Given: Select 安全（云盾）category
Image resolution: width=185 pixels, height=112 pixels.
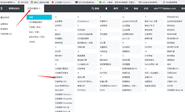Looking at the screenshot, I should 34,32.
